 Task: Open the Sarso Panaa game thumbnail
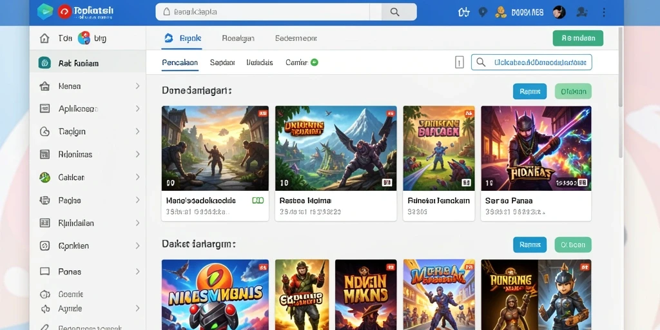536,148
